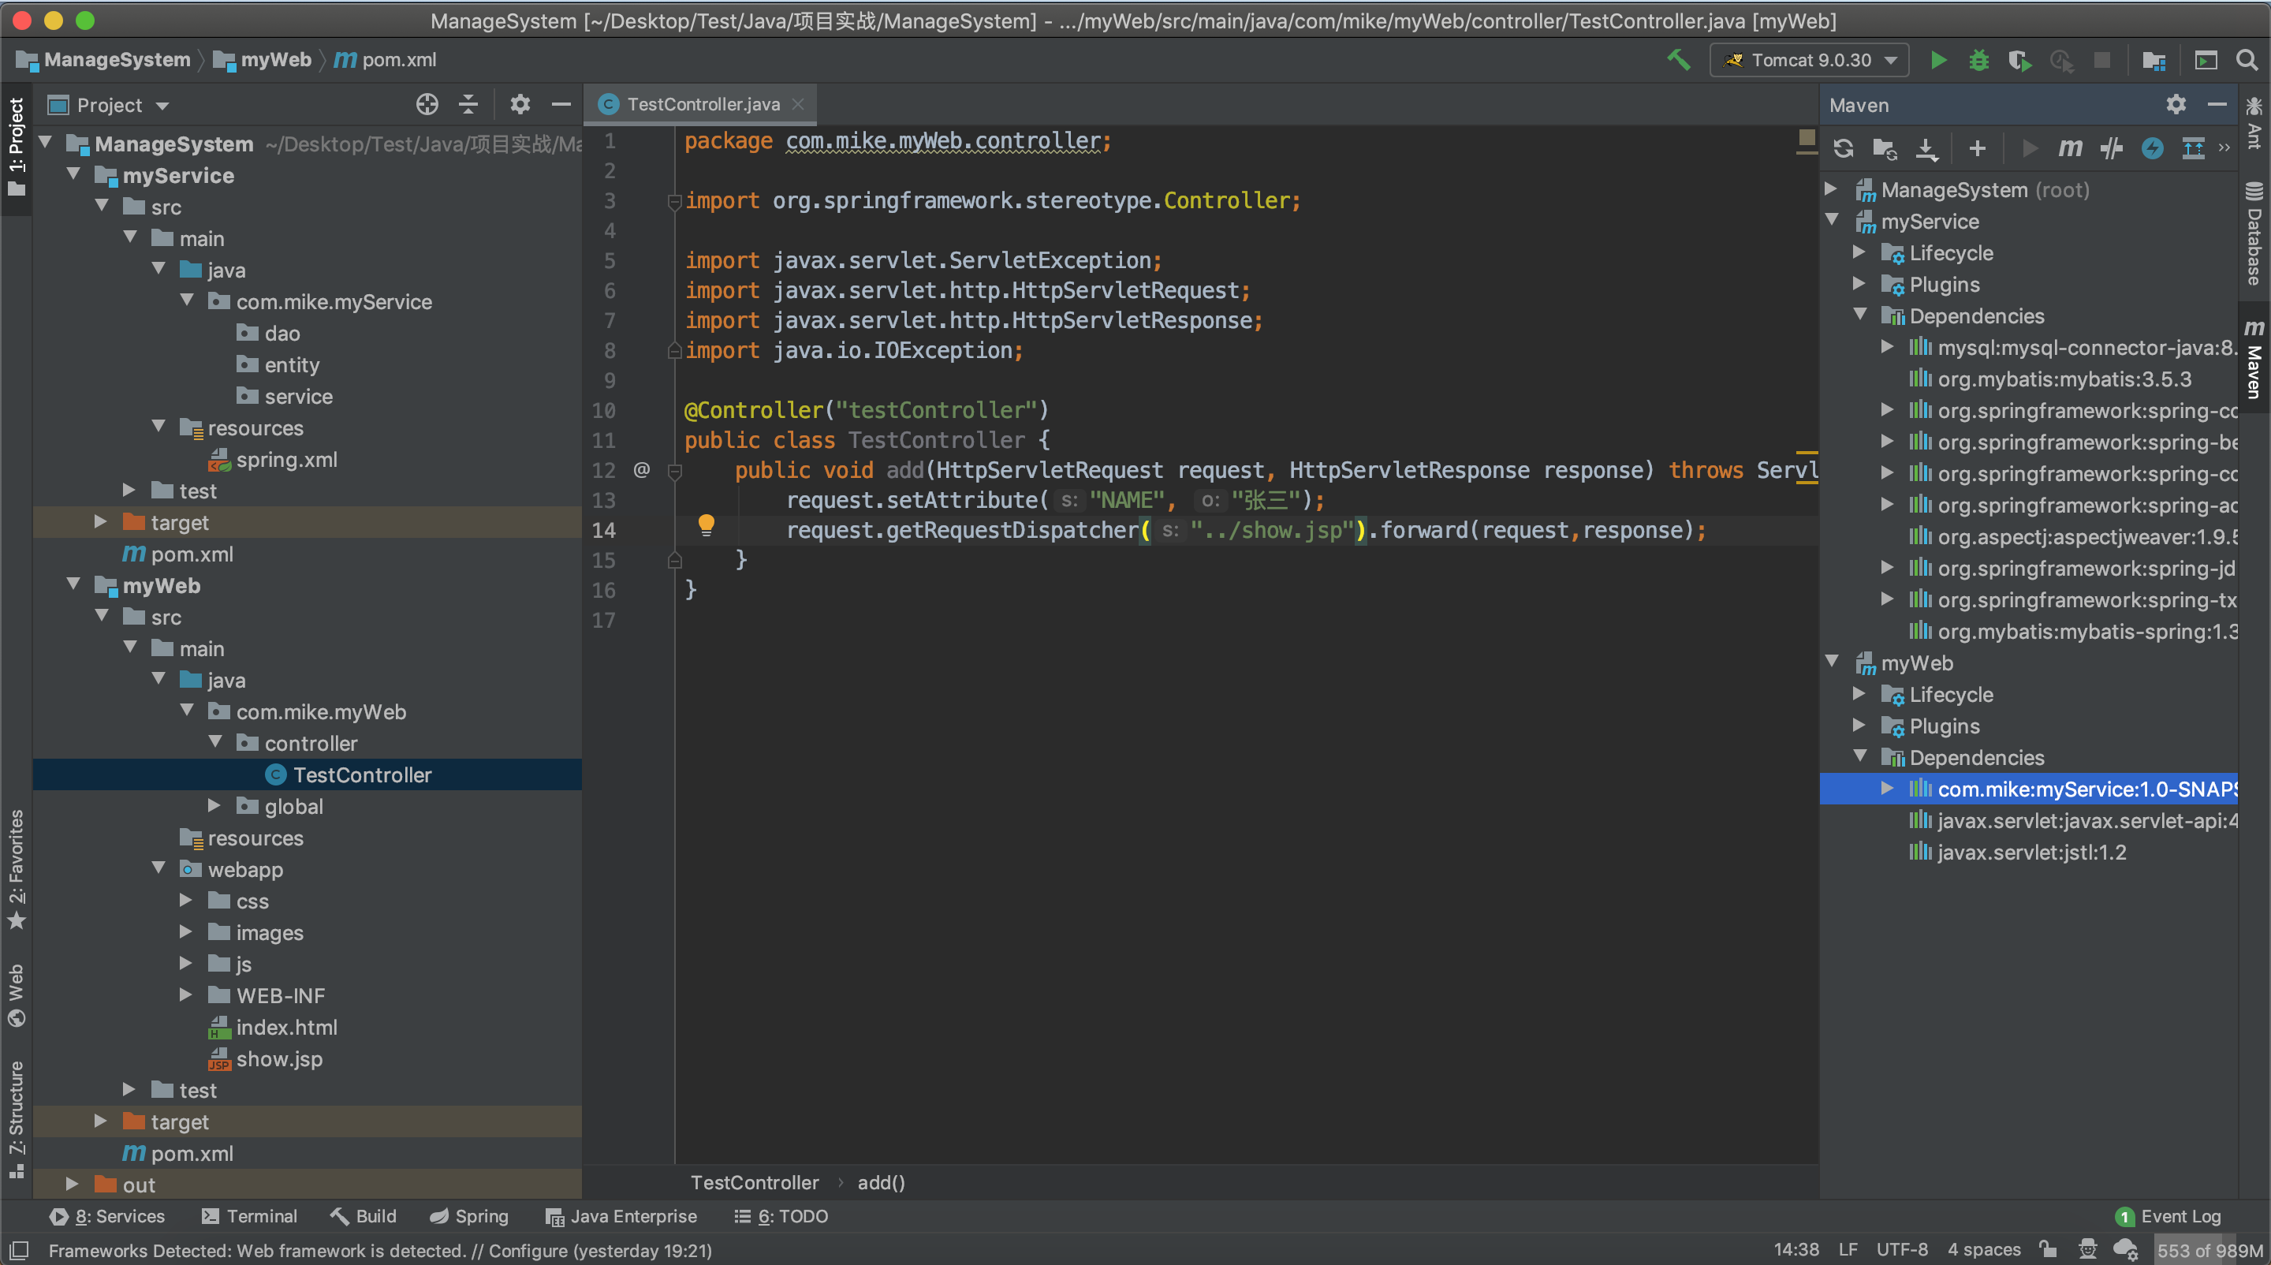Click the myWeb breadcrumb in navigation bar
This screenshot has width=2271, height=1265.
coord(264,60)
